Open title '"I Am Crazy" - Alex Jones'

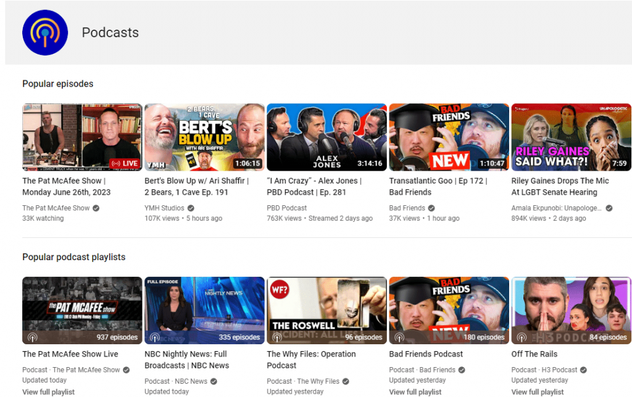pos(314,187)
